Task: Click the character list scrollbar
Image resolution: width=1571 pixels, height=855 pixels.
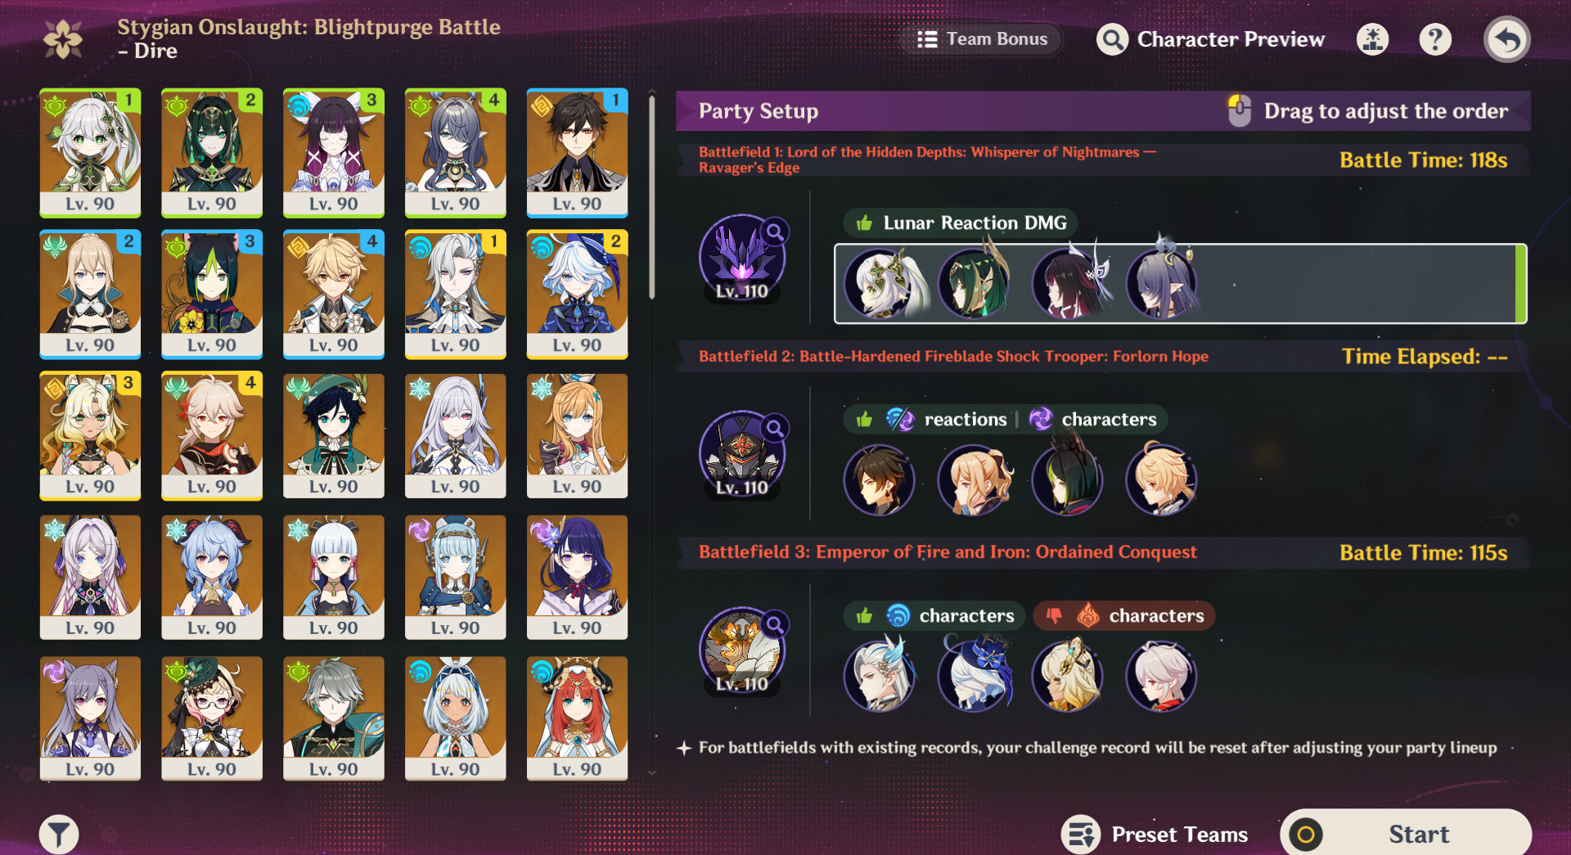Action: point(652,196)
